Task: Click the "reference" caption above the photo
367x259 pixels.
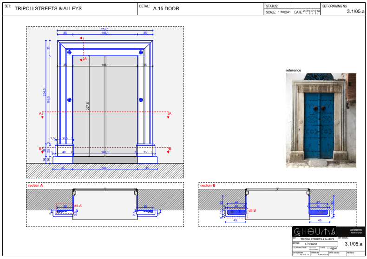Action: point(293,70)
